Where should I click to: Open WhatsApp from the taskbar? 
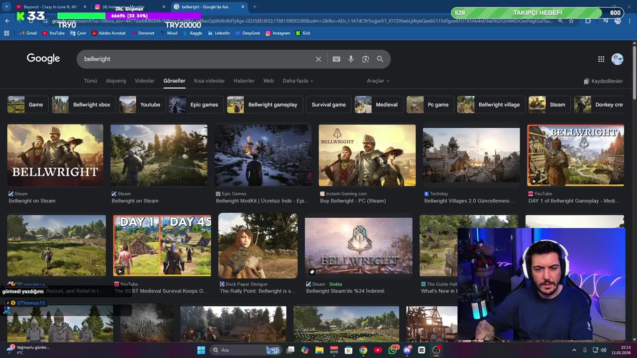393,350
